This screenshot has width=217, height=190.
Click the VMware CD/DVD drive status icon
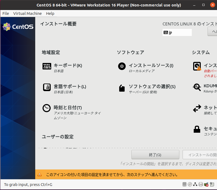point(190,185)
